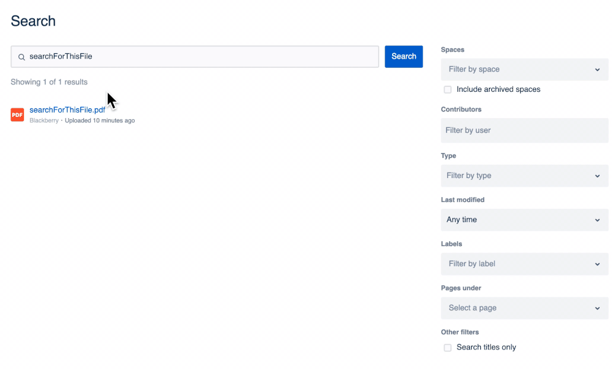This screenshot has height=369, width=612.
Task: Click the 'Uploaded 10 minutes ago' text
Action: [100, 121]
